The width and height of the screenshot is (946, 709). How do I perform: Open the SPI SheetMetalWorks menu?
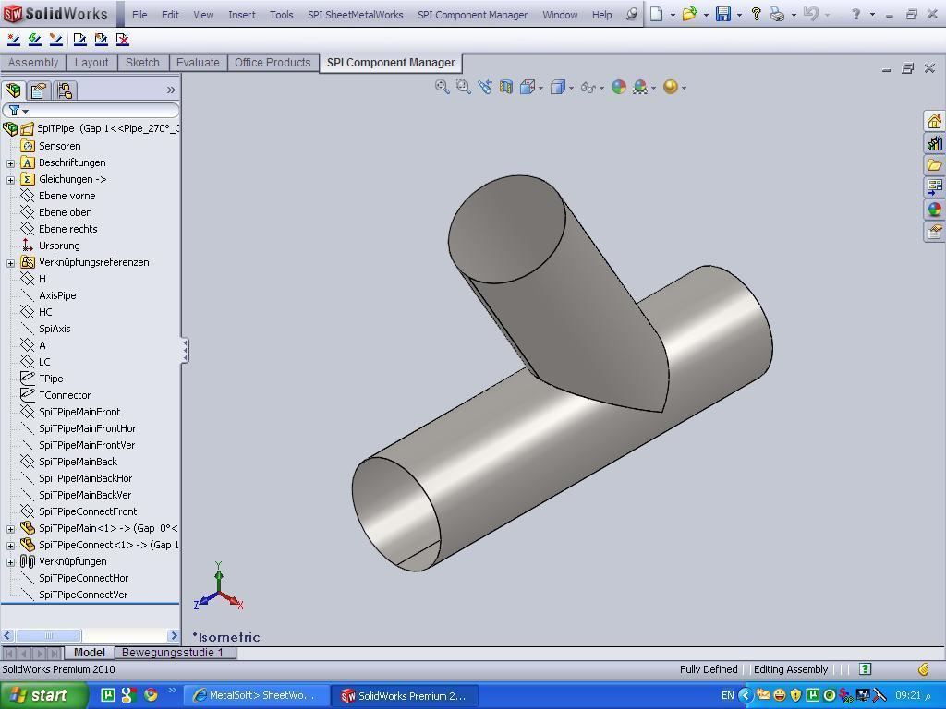[354, 15]
